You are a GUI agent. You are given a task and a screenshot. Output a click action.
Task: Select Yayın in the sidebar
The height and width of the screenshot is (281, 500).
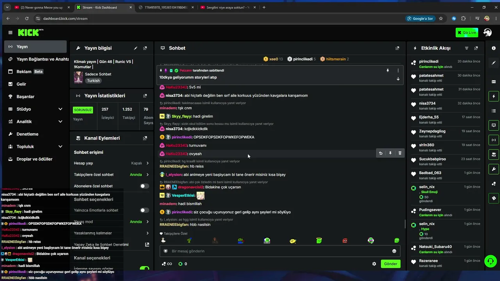click(35, 46)
